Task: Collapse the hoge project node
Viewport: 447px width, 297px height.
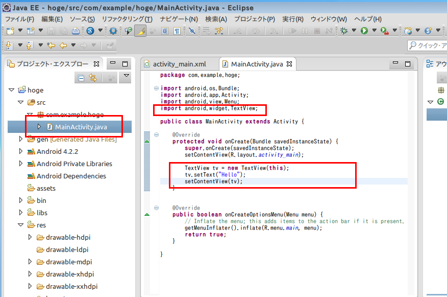Action: [11, 90]
